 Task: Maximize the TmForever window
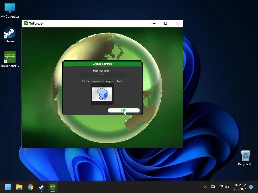[x=166, y=23]
